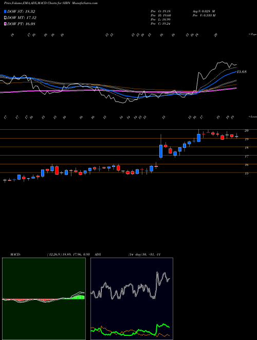Click price axis label 16

(246, 165)
